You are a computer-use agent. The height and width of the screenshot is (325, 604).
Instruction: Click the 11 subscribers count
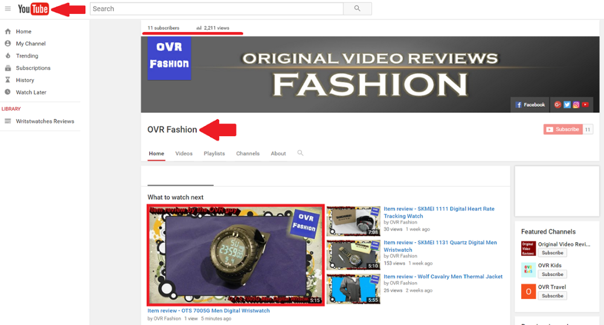[x=163, y=28]
